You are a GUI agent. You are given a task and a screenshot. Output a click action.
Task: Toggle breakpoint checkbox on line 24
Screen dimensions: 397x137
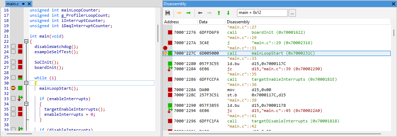point(13,52)
